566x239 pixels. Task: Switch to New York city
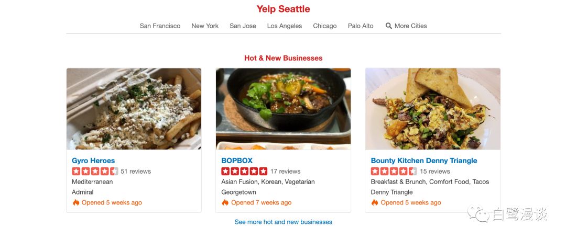[205, 26]
